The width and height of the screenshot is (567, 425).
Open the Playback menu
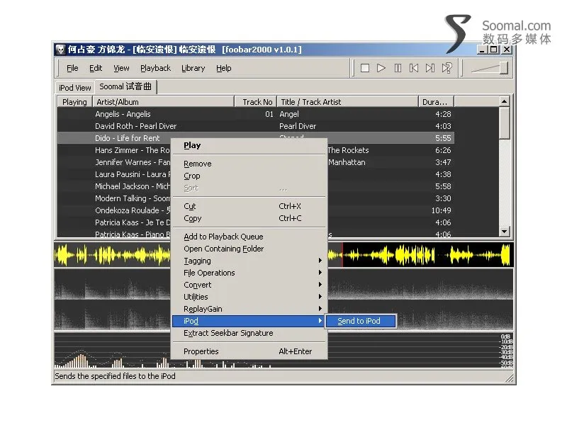point(155,68)
